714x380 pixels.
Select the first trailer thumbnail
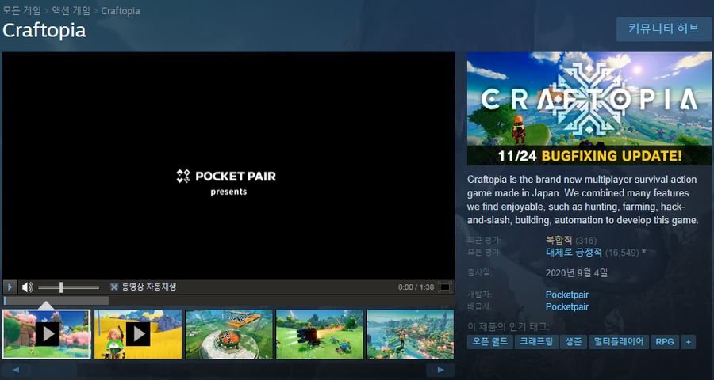[x=47, y=335]
